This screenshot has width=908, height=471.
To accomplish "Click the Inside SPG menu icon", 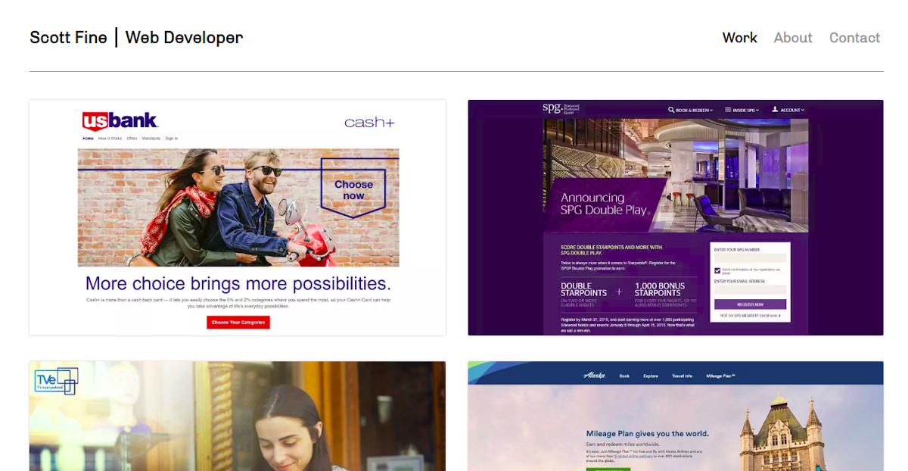I will (x=728, y=110).
